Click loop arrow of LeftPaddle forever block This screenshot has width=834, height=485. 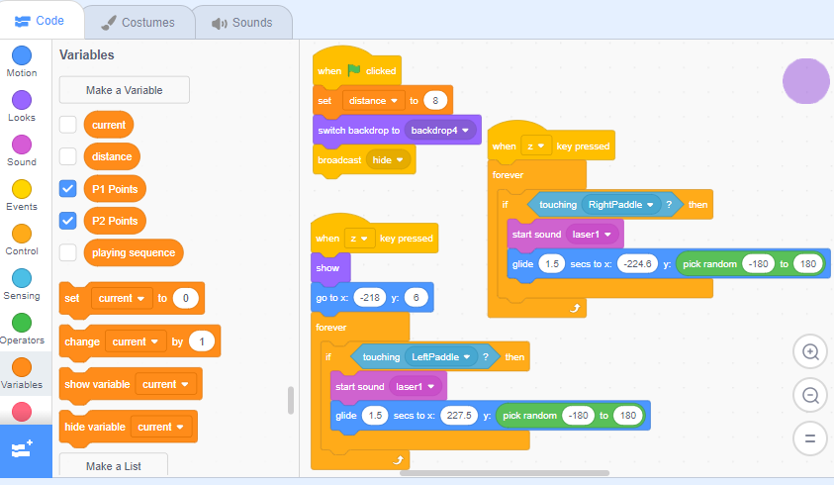click(398, 460)
